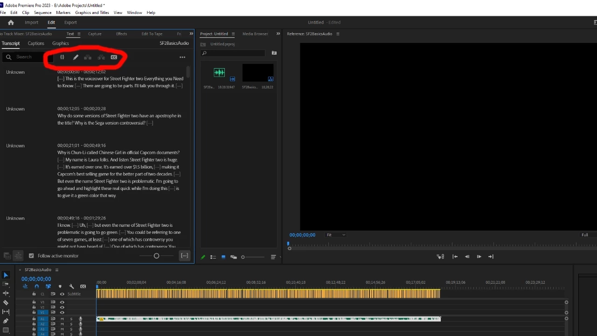
Task: Select the Track Select Forward tool
Action: tap(6, 284)
